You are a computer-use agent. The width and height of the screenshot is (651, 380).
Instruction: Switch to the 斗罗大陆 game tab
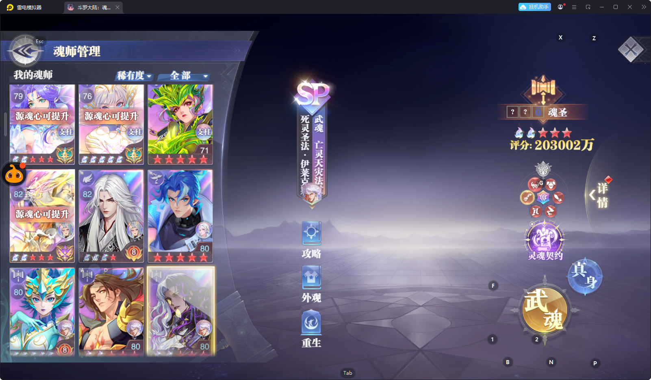(93, 7)
